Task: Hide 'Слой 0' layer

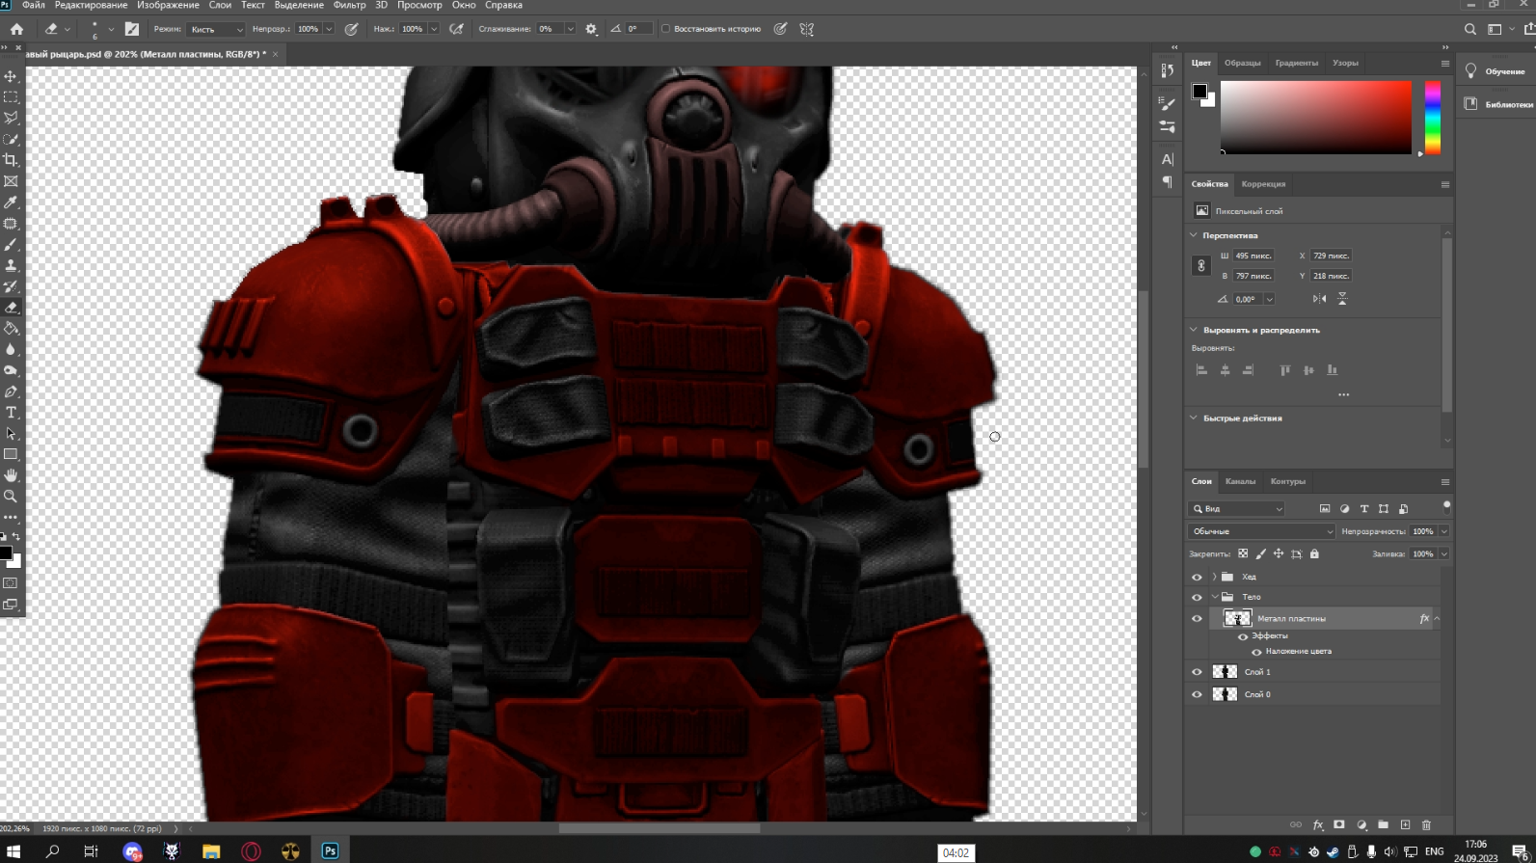Action: pos(1197,694)
